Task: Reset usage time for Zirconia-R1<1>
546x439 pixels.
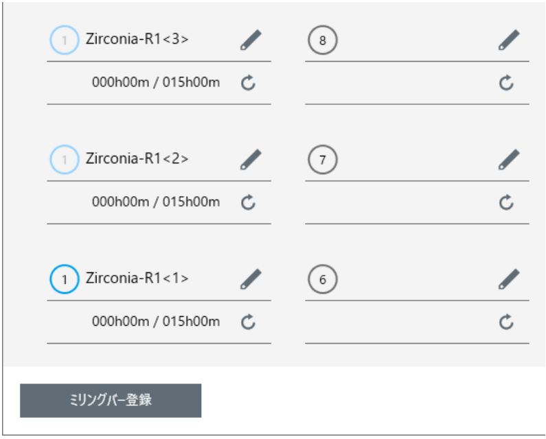Action: 249,322
